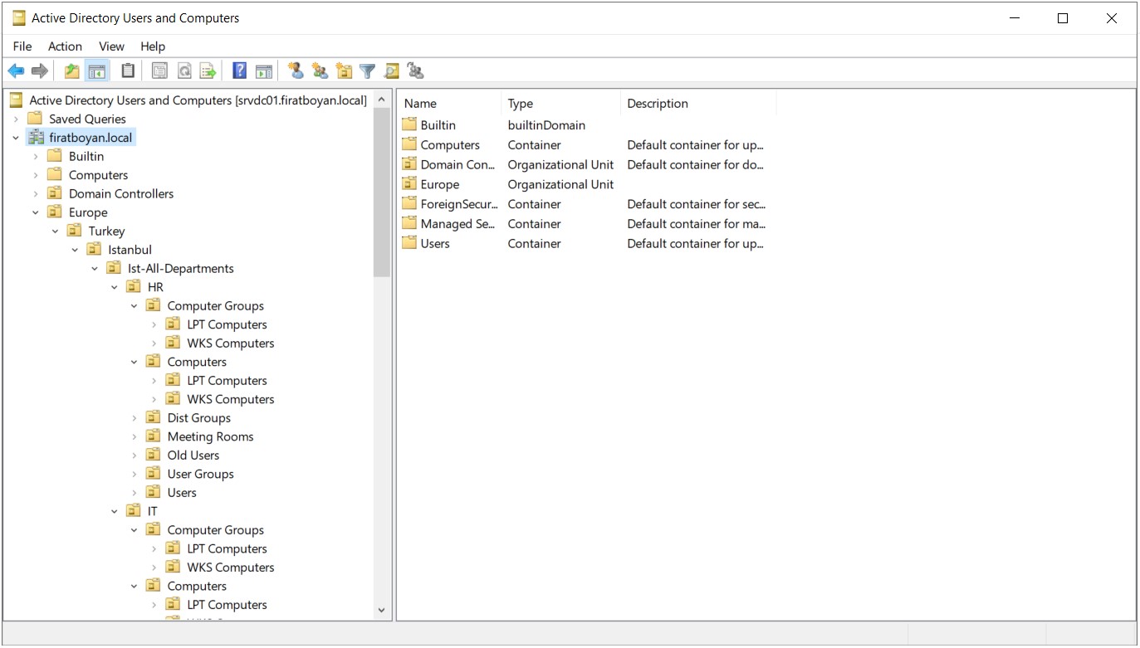
Task: Select Old Users in the tree
Action: pos(193,456)
